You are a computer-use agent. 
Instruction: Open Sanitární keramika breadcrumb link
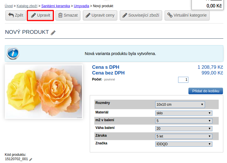click(55, 6)
